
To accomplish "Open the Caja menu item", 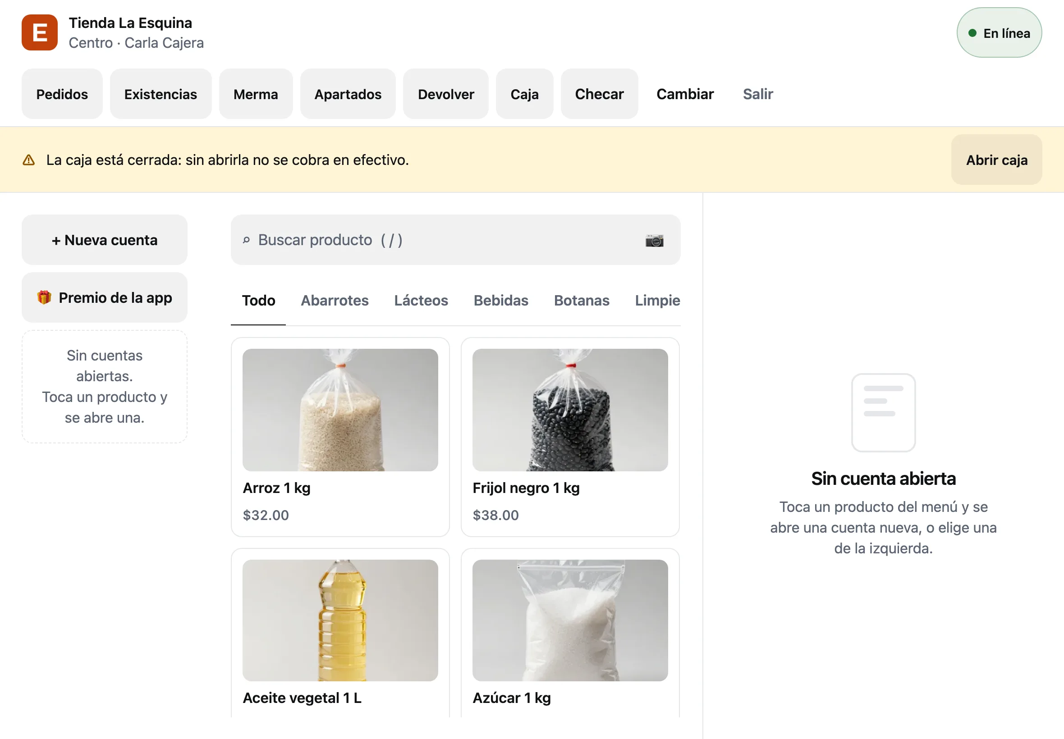I will coord(524,94).
